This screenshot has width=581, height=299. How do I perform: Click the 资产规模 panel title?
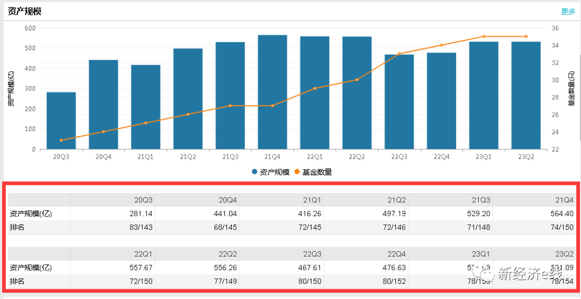tap(25, 11)
